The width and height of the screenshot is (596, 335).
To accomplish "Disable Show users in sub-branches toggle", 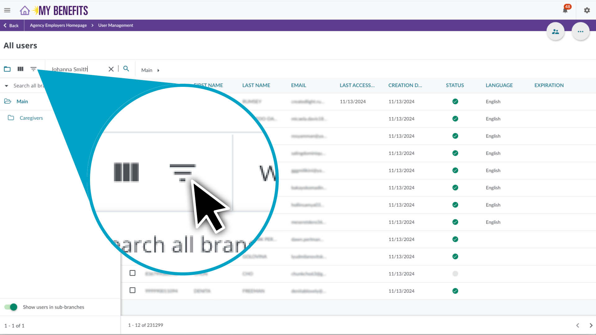I will (x=11, y=307).
